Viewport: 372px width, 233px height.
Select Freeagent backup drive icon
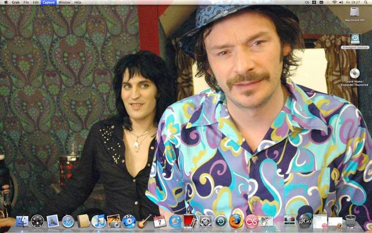click(x=355, y=39)
